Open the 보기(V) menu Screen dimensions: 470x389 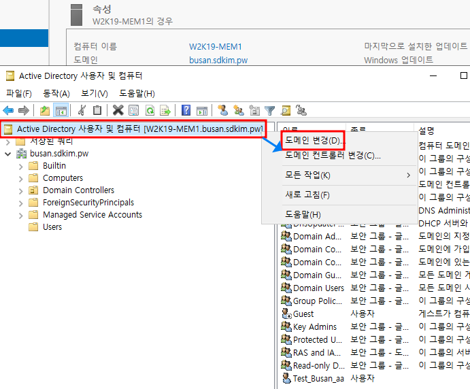94,93
